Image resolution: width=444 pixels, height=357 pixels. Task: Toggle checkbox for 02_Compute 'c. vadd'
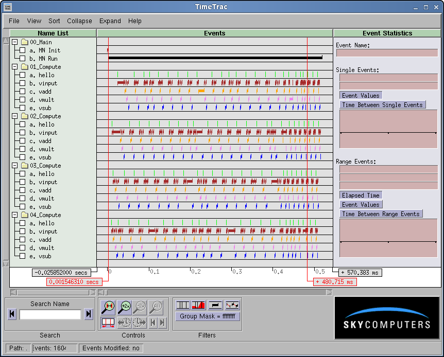[22, 141]
